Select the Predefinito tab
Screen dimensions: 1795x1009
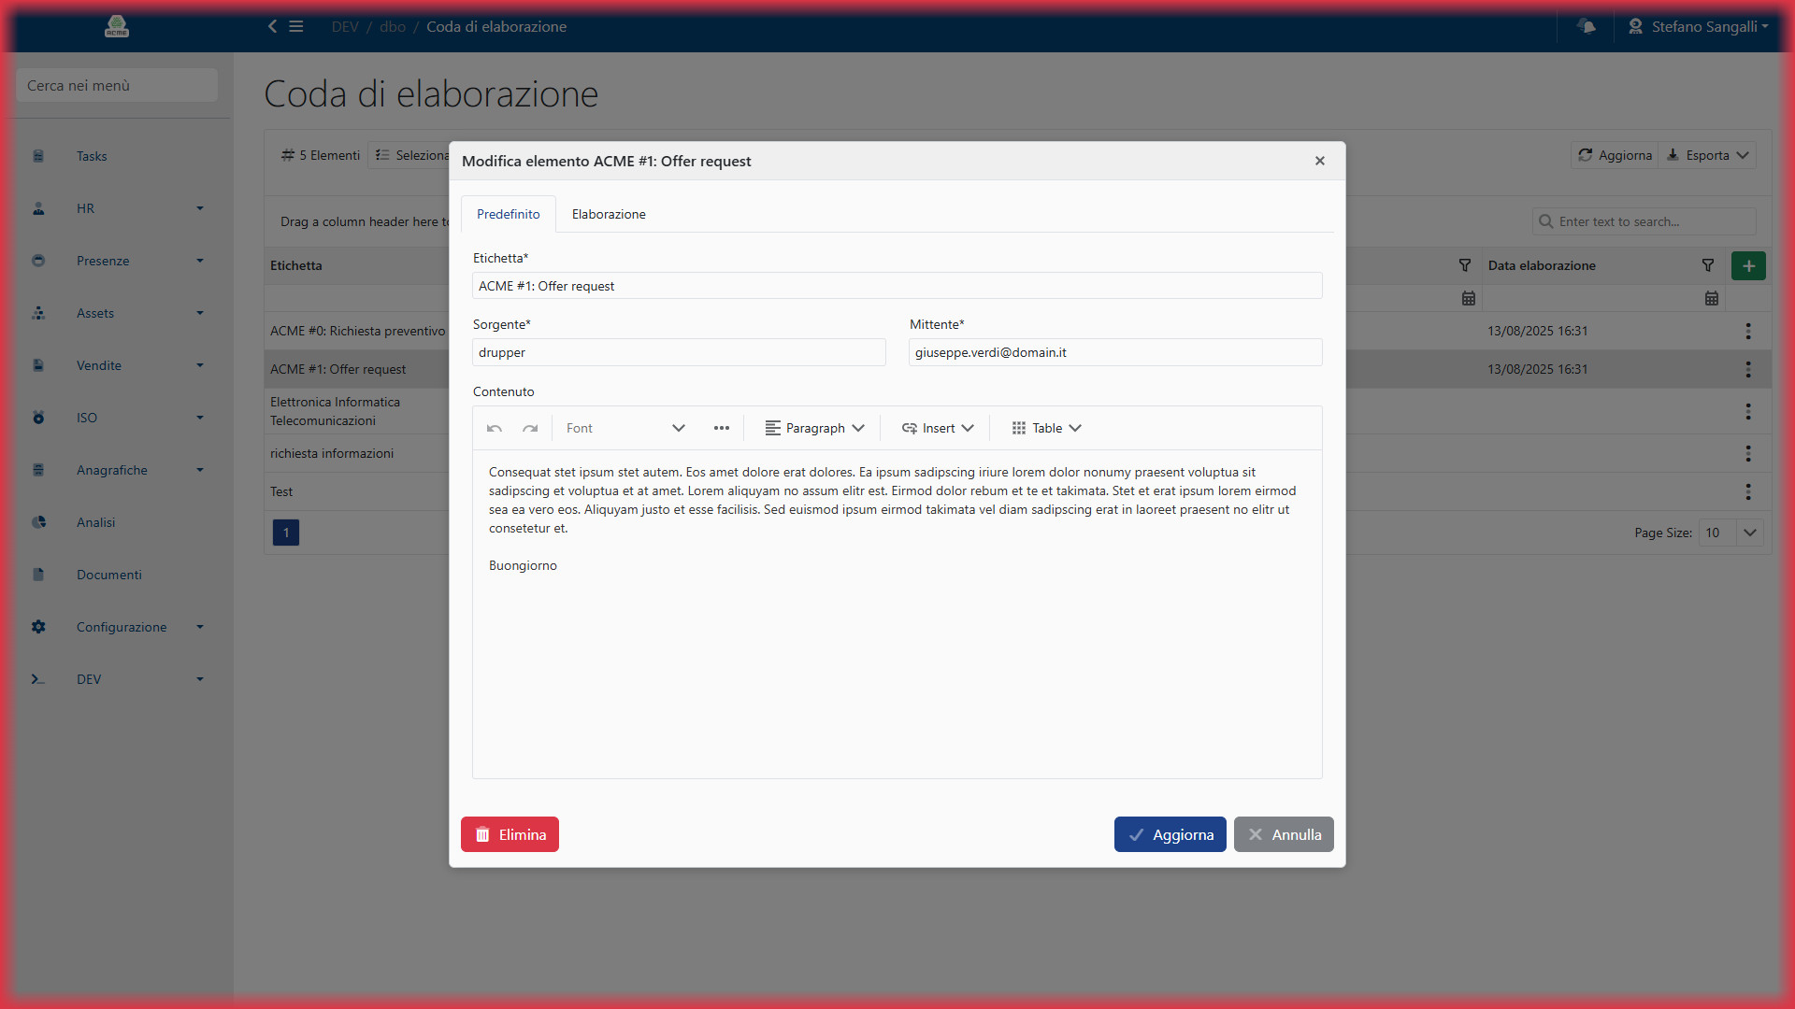508,214
